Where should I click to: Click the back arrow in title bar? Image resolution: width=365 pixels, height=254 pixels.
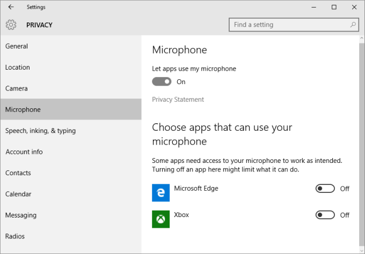tap(11, 7)
